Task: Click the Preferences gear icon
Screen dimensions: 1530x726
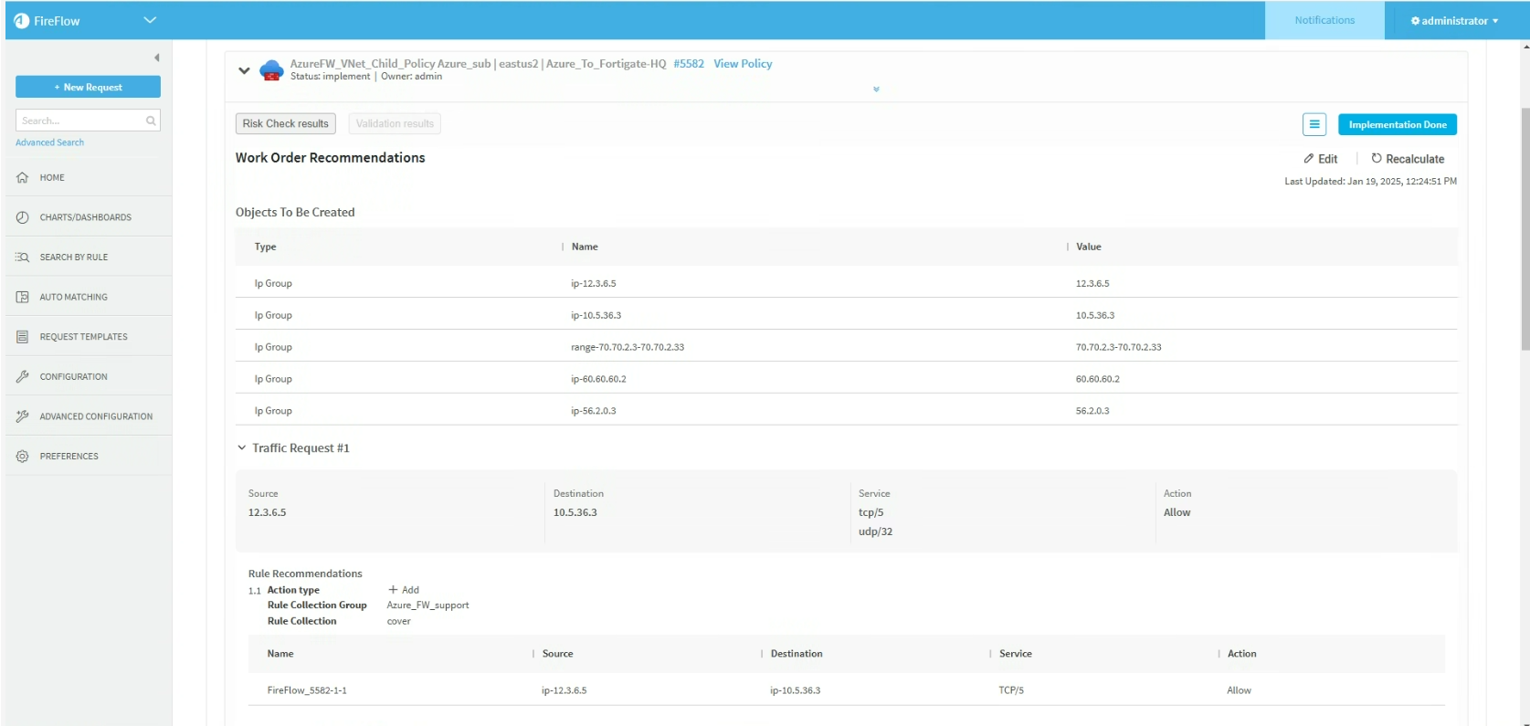Action: [23, 456]
